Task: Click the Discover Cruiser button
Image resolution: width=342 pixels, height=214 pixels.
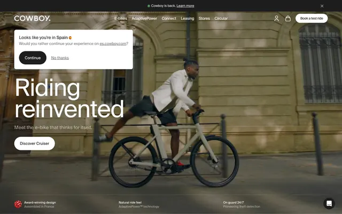Action: (34, 143)
